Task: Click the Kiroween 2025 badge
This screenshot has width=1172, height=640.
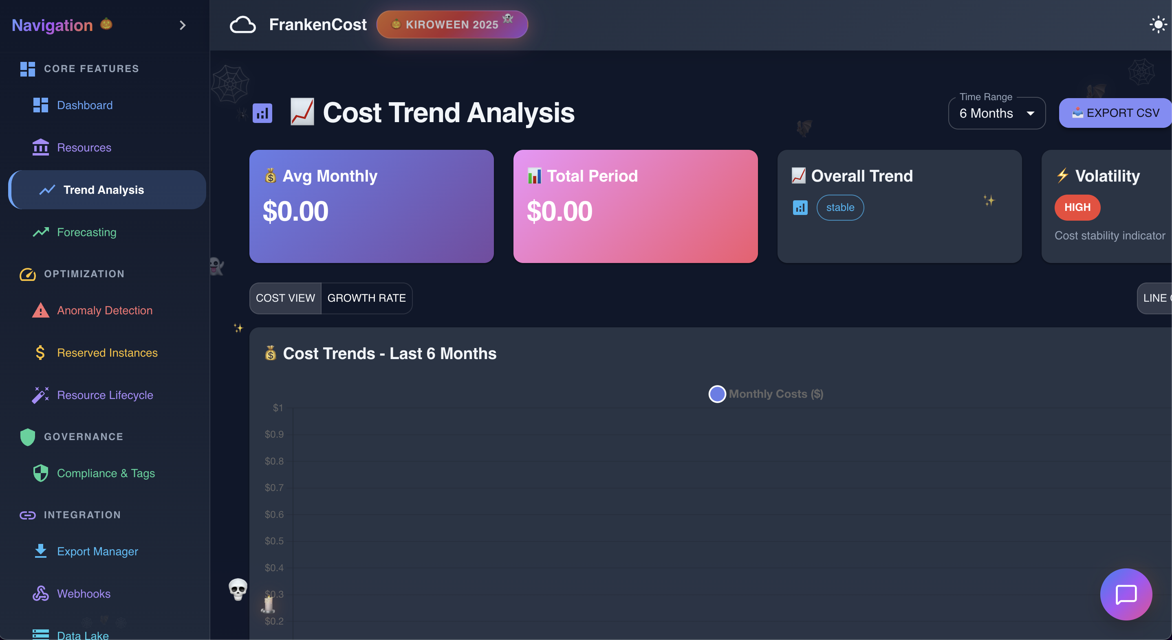Action: [452, 24]
